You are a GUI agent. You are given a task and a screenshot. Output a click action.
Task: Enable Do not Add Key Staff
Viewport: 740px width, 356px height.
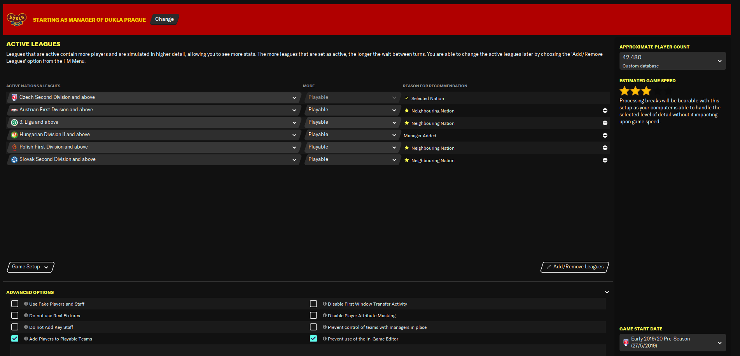click(x=15, y=327)
